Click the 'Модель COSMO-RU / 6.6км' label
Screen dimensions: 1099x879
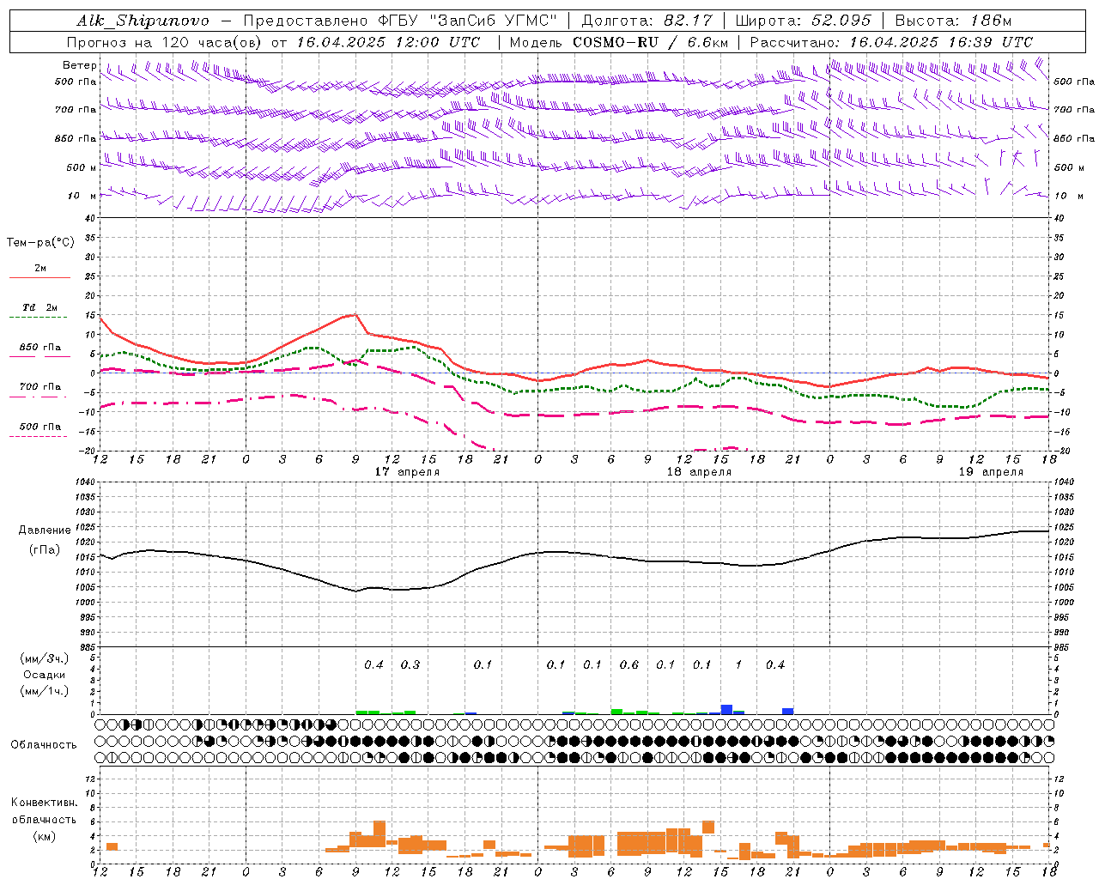tap(619, 42)
